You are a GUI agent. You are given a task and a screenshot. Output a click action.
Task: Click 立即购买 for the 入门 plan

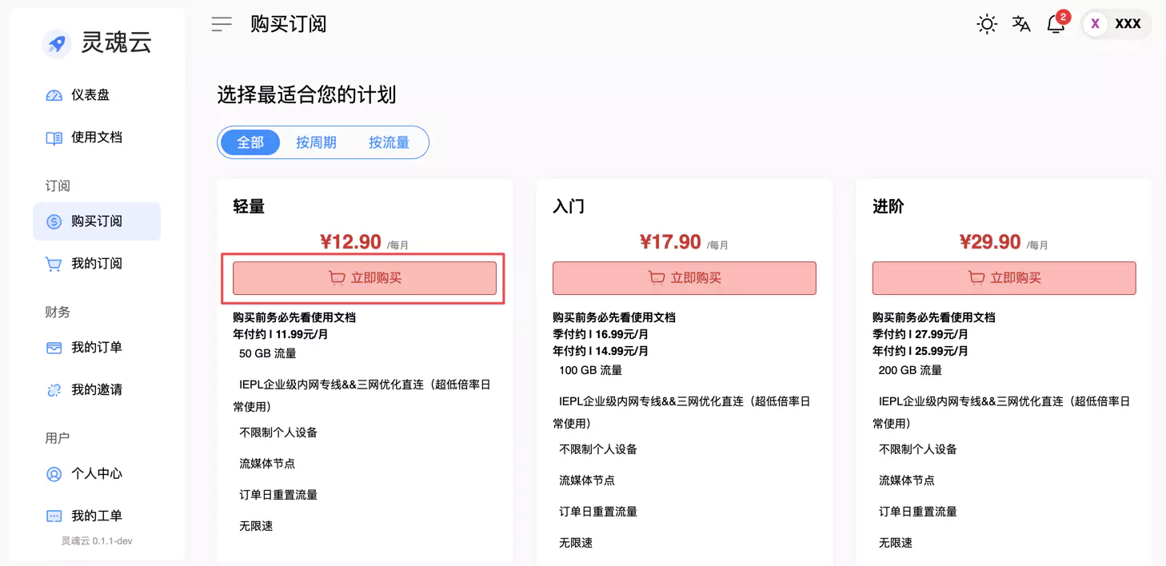coord(685,278)
